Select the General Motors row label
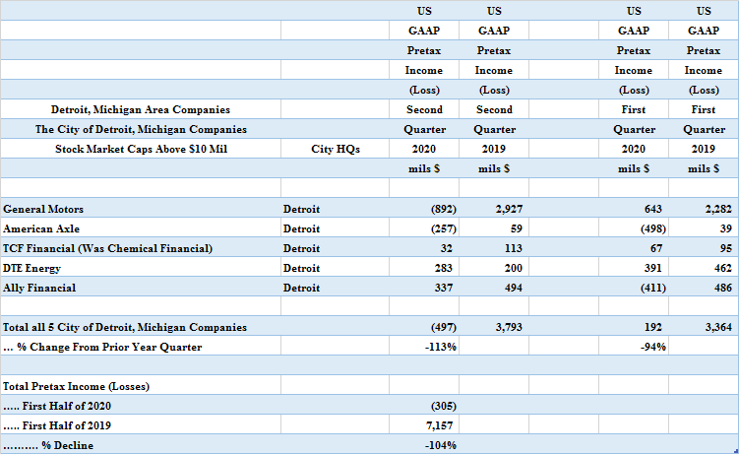 [43, 209]
